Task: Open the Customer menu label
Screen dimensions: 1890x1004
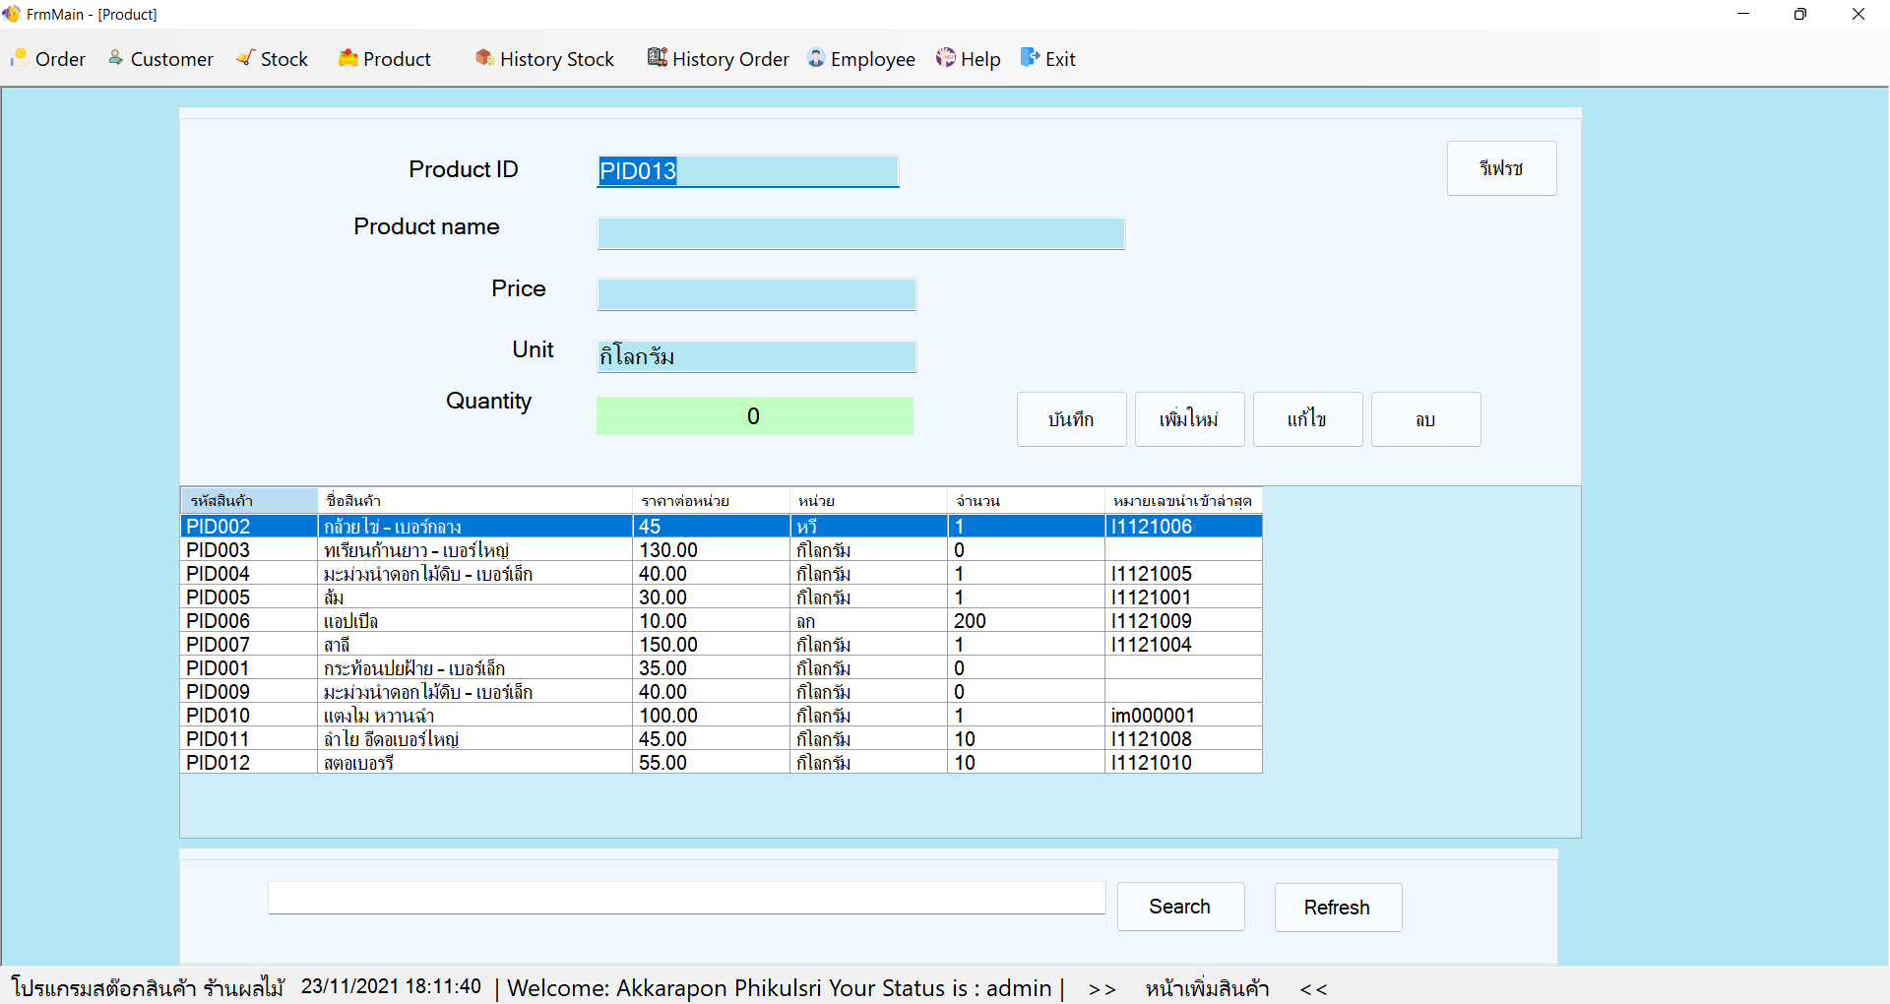Action: [x=172, y=59]
